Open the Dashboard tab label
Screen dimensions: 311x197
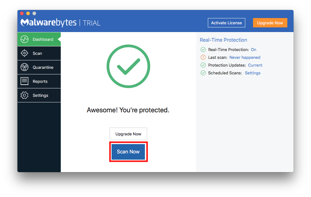[43, 40]
